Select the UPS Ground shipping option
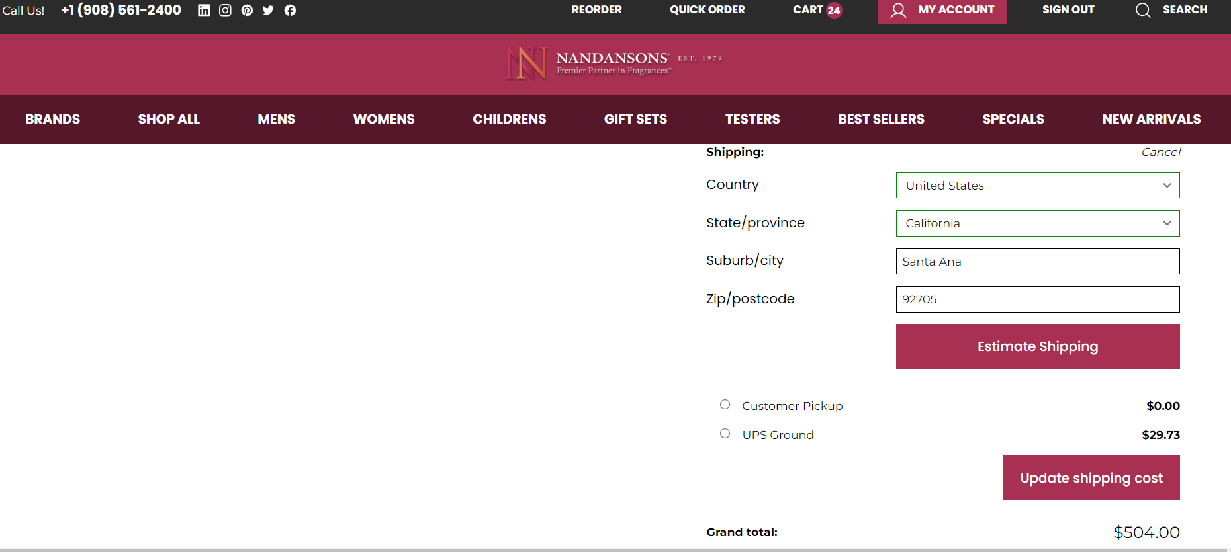 725,434
